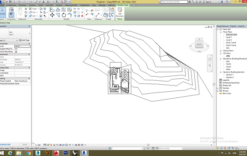The width and height of the screenshot is (247, 156).
Task: Open the Properties help link
Action: click(x=5, y=144)
